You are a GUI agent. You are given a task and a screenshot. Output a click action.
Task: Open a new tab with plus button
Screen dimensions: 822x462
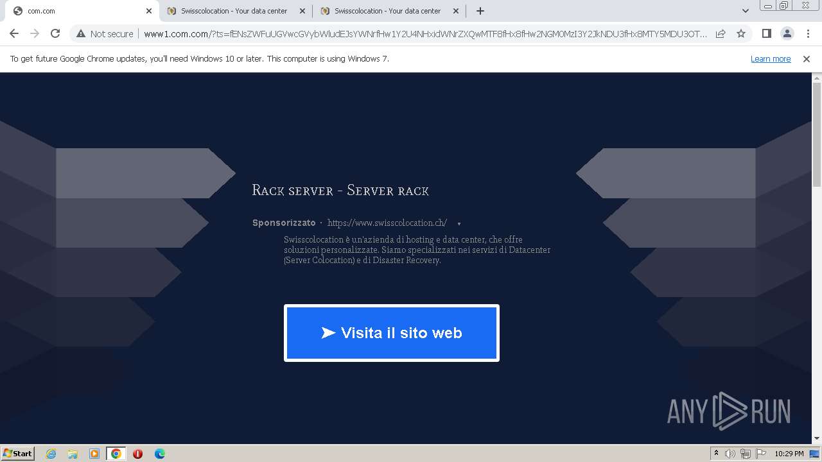point(480,11)
